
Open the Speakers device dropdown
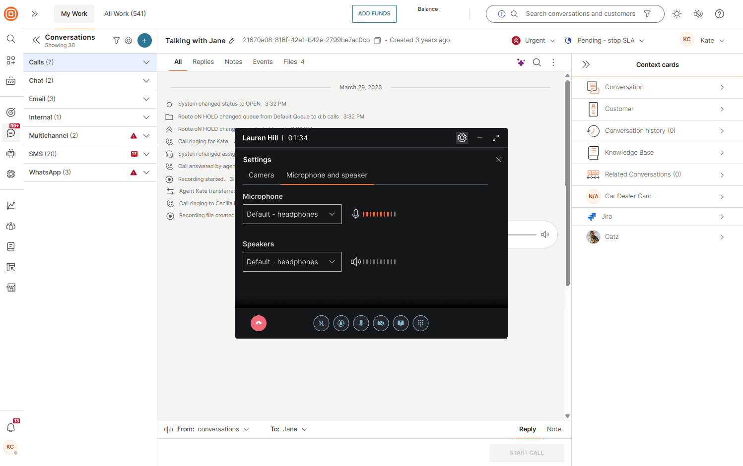coord(292,262)
